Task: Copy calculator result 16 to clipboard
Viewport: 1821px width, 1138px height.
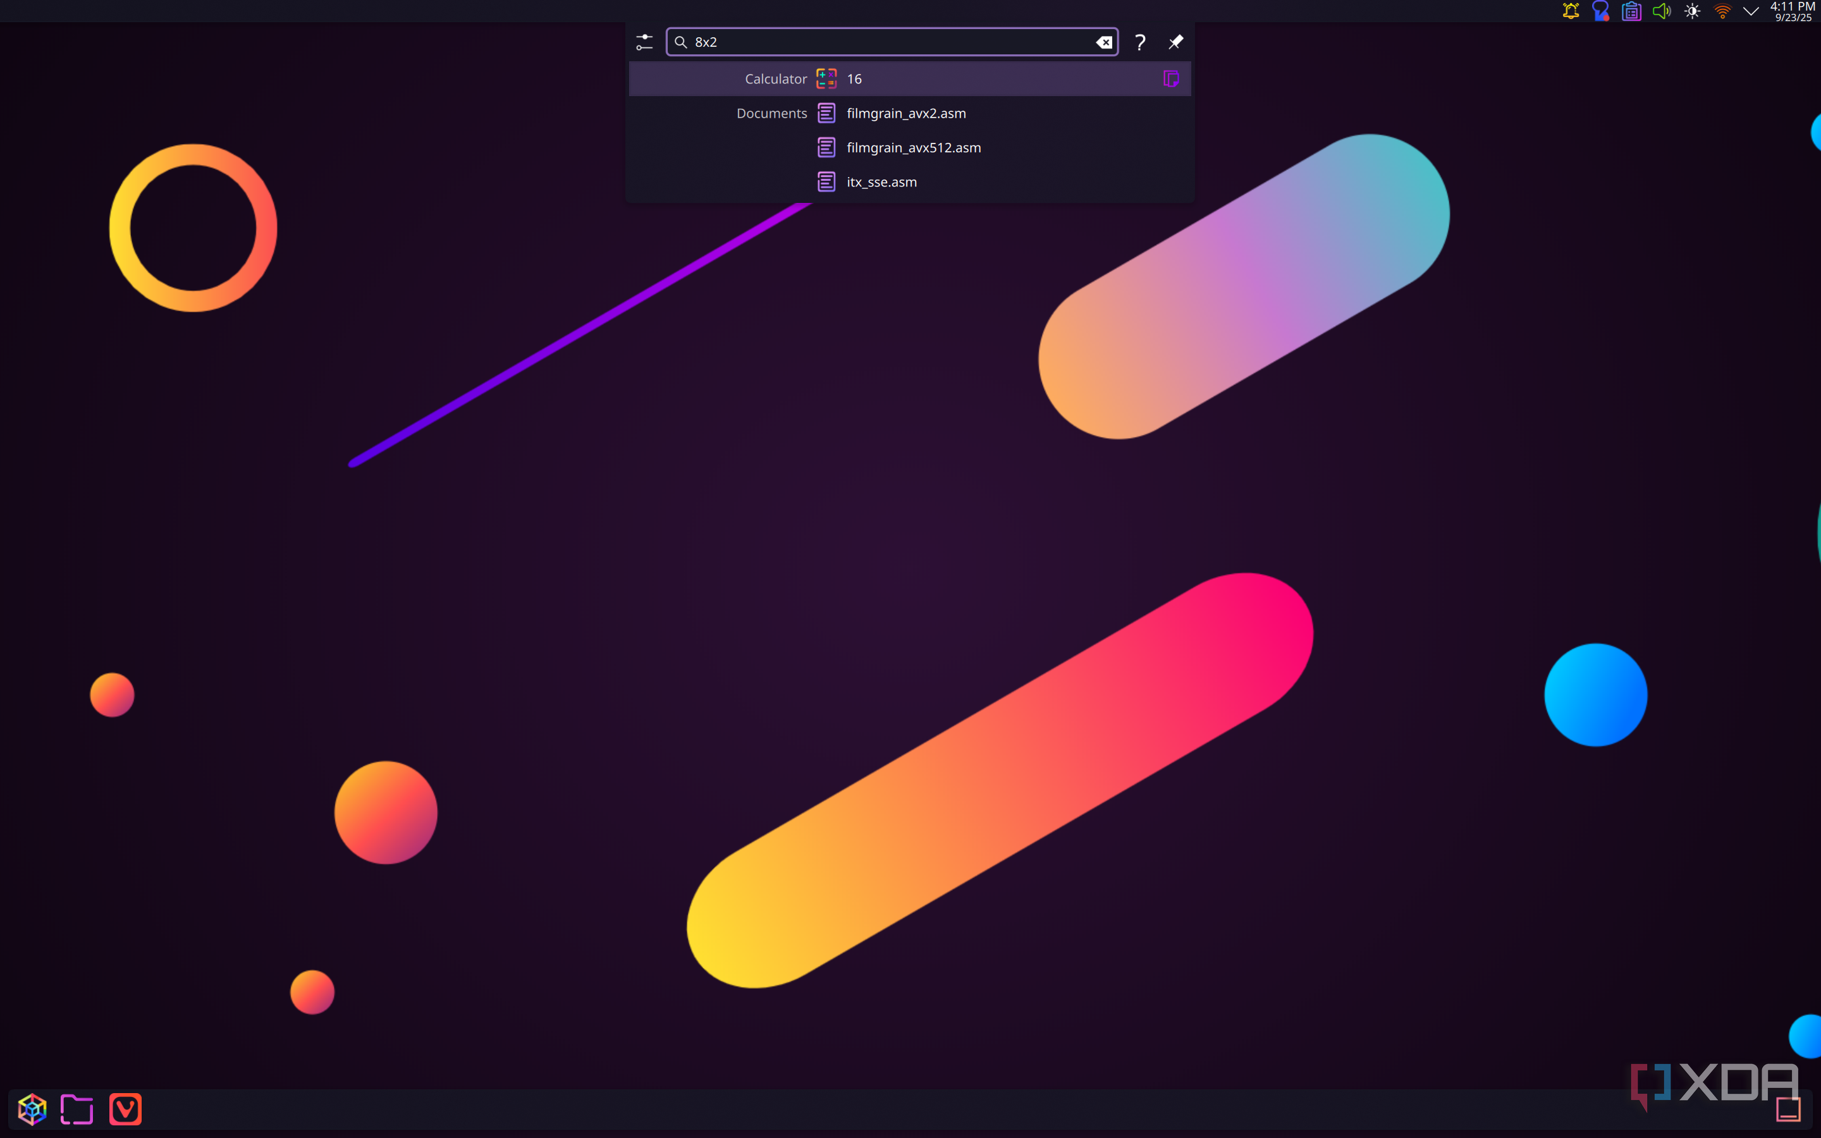Action: pos(1171,79)
